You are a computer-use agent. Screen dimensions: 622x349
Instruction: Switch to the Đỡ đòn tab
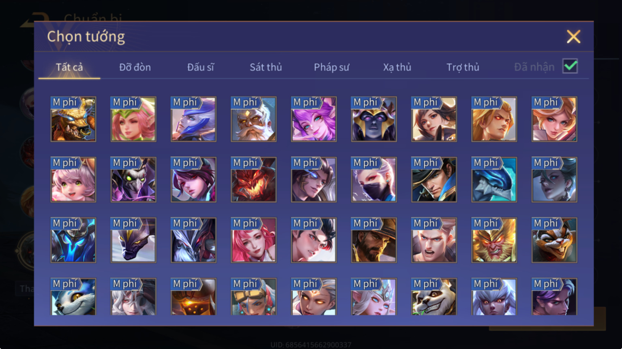(x=135, y=67)
